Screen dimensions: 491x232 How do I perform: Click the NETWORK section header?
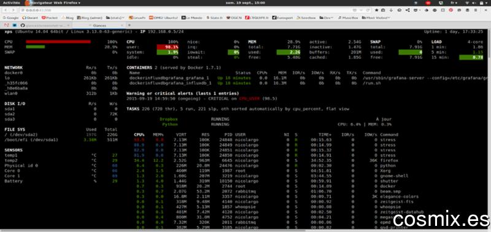pos(14,68)
